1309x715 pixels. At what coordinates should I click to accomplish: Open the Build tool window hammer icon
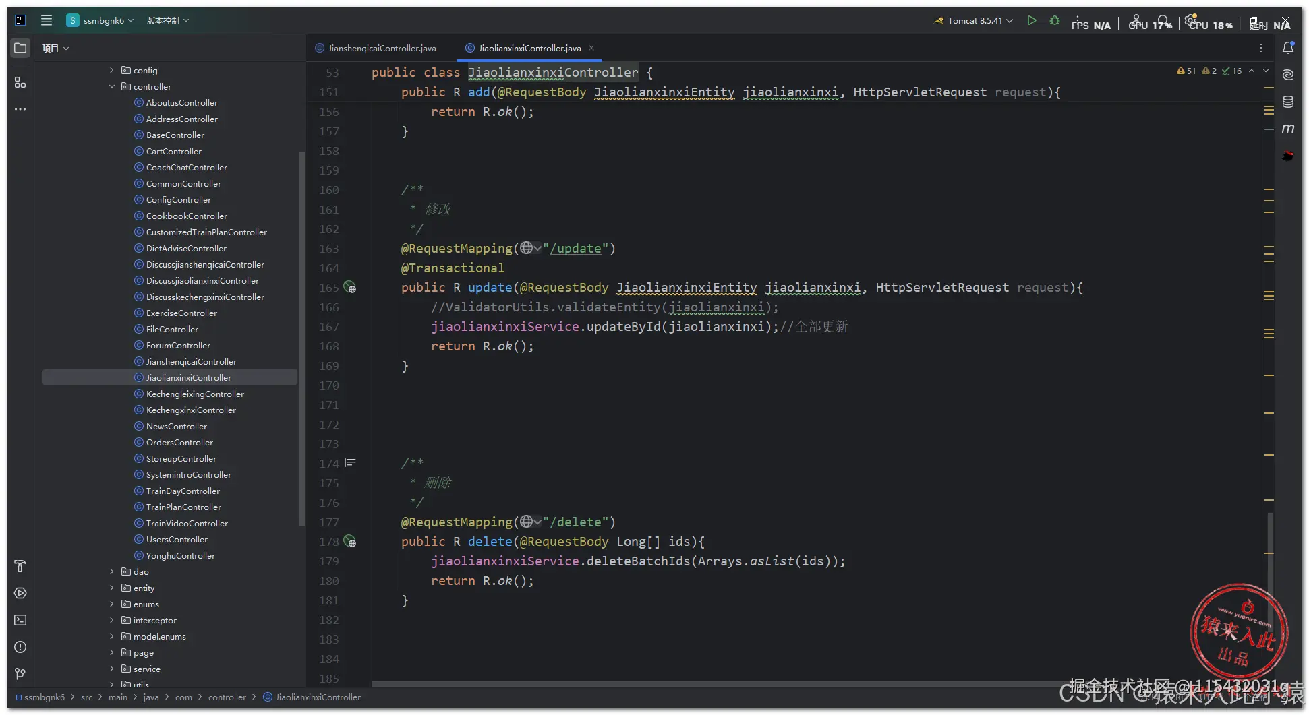20,566
